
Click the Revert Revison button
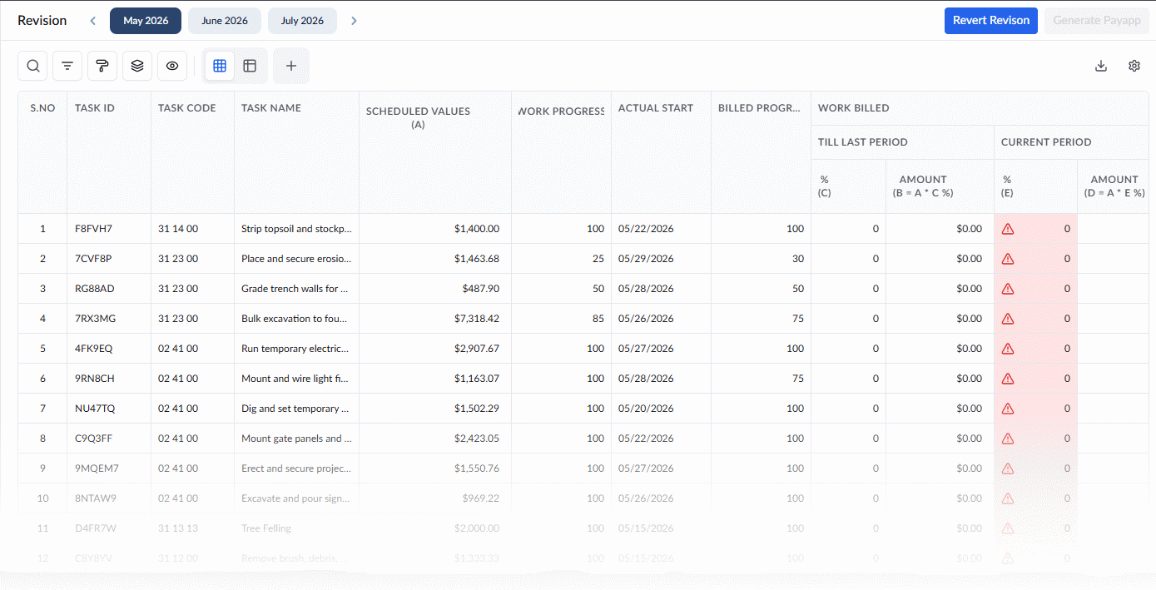(991, 21)
